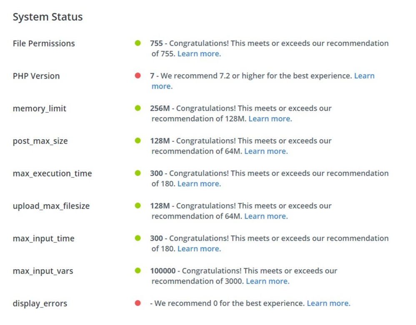Click green status dot for max_input_time
Viewport: 416px width, 325px height.
pos(138,238)
